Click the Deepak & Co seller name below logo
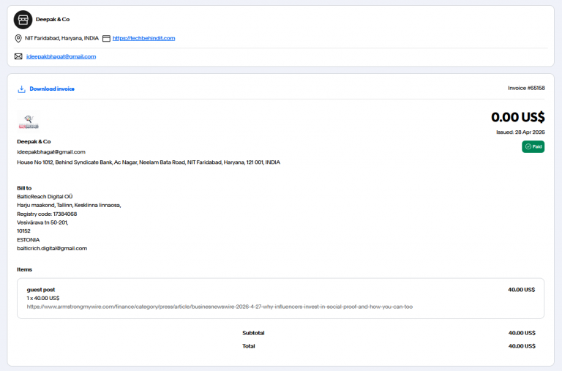The width and height of the screenshot is (562, 371). (x=34, y=141)
